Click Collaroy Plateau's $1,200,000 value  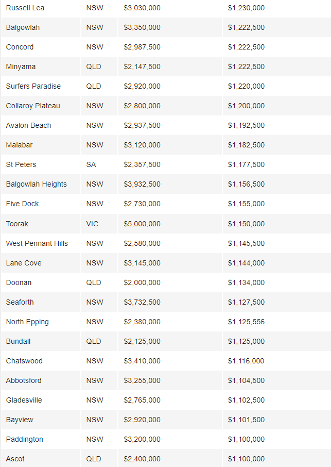(x=246, y=106)
